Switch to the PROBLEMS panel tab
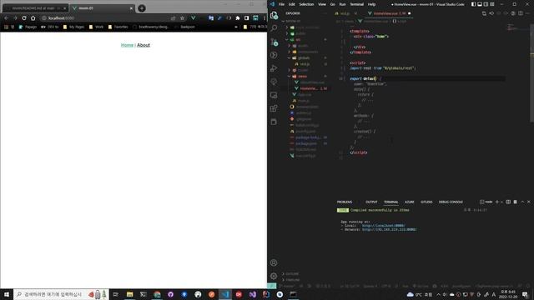The image size is (534, 300). [x=345, y=202]
